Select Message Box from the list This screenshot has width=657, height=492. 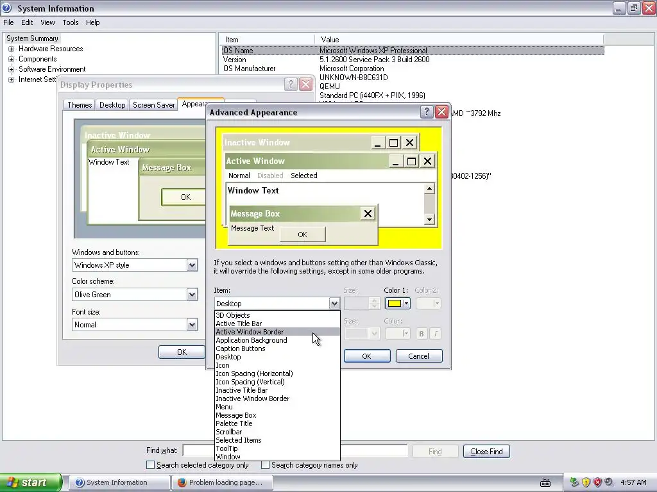click(x=277, y=415)
